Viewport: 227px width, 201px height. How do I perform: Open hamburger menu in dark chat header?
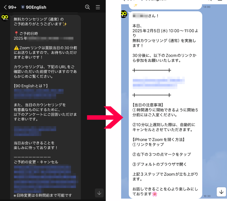[98, 7]
